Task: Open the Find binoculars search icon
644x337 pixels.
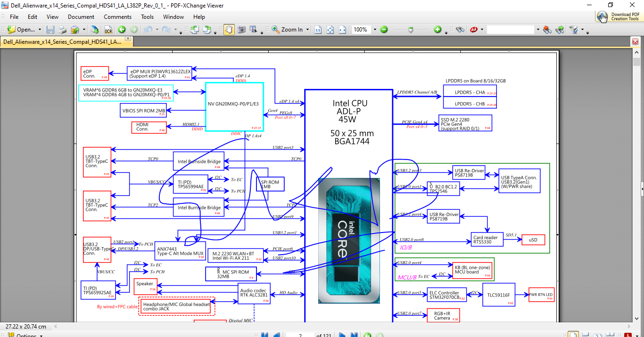Action: [x=460, y=29]
